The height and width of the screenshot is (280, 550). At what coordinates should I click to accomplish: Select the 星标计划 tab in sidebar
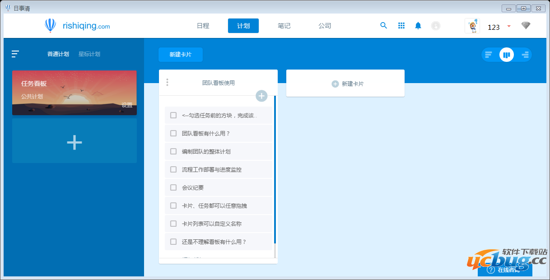point(89,54)
